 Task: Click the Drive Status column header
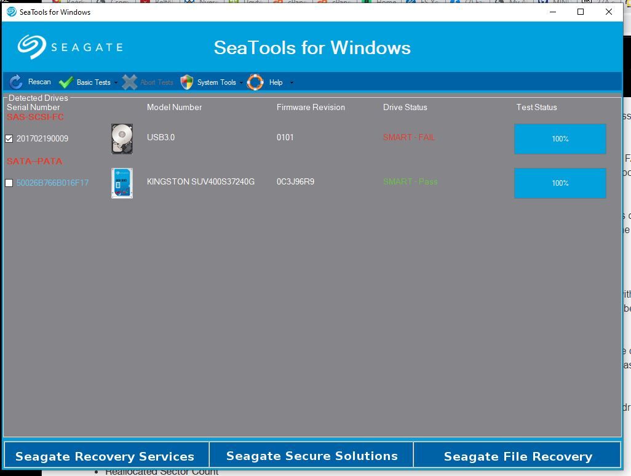click(x=405, y=107)
